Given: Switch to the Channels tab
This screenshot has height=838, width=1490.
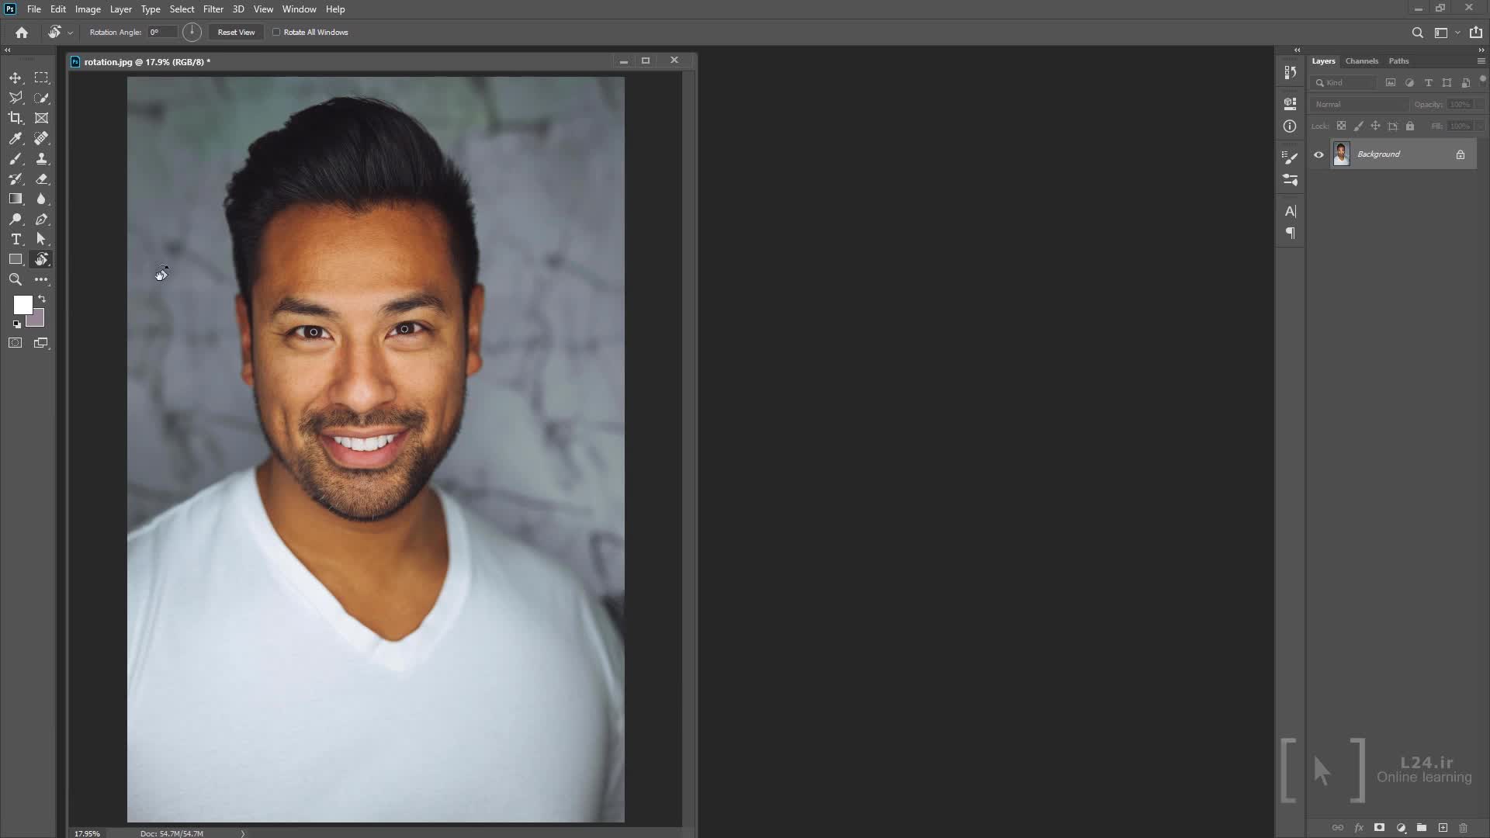Looking at the screenshot, I should (1361, 61).
